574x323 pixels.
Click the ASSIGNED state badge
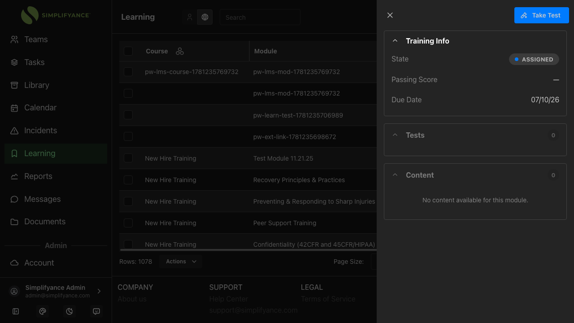pyautogui.click(x=534, y=59)
